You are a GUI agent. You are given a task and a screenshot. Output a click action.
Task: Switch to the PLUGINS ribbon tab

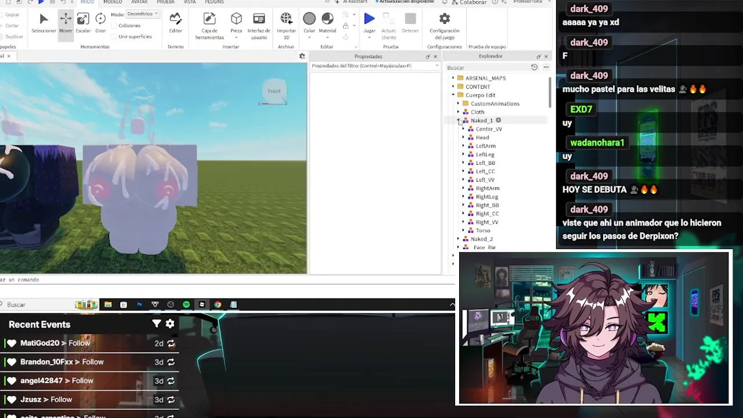(x=214, y=2)
